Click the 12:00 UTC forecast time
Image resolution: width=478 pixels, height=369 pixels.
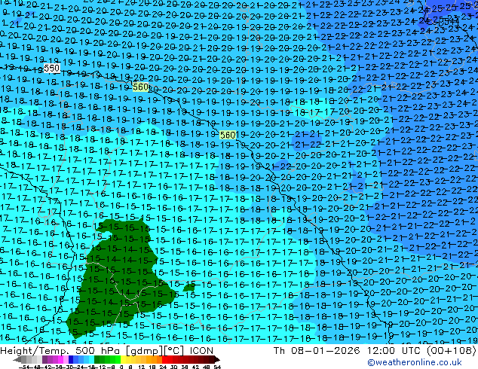[394, 351]
